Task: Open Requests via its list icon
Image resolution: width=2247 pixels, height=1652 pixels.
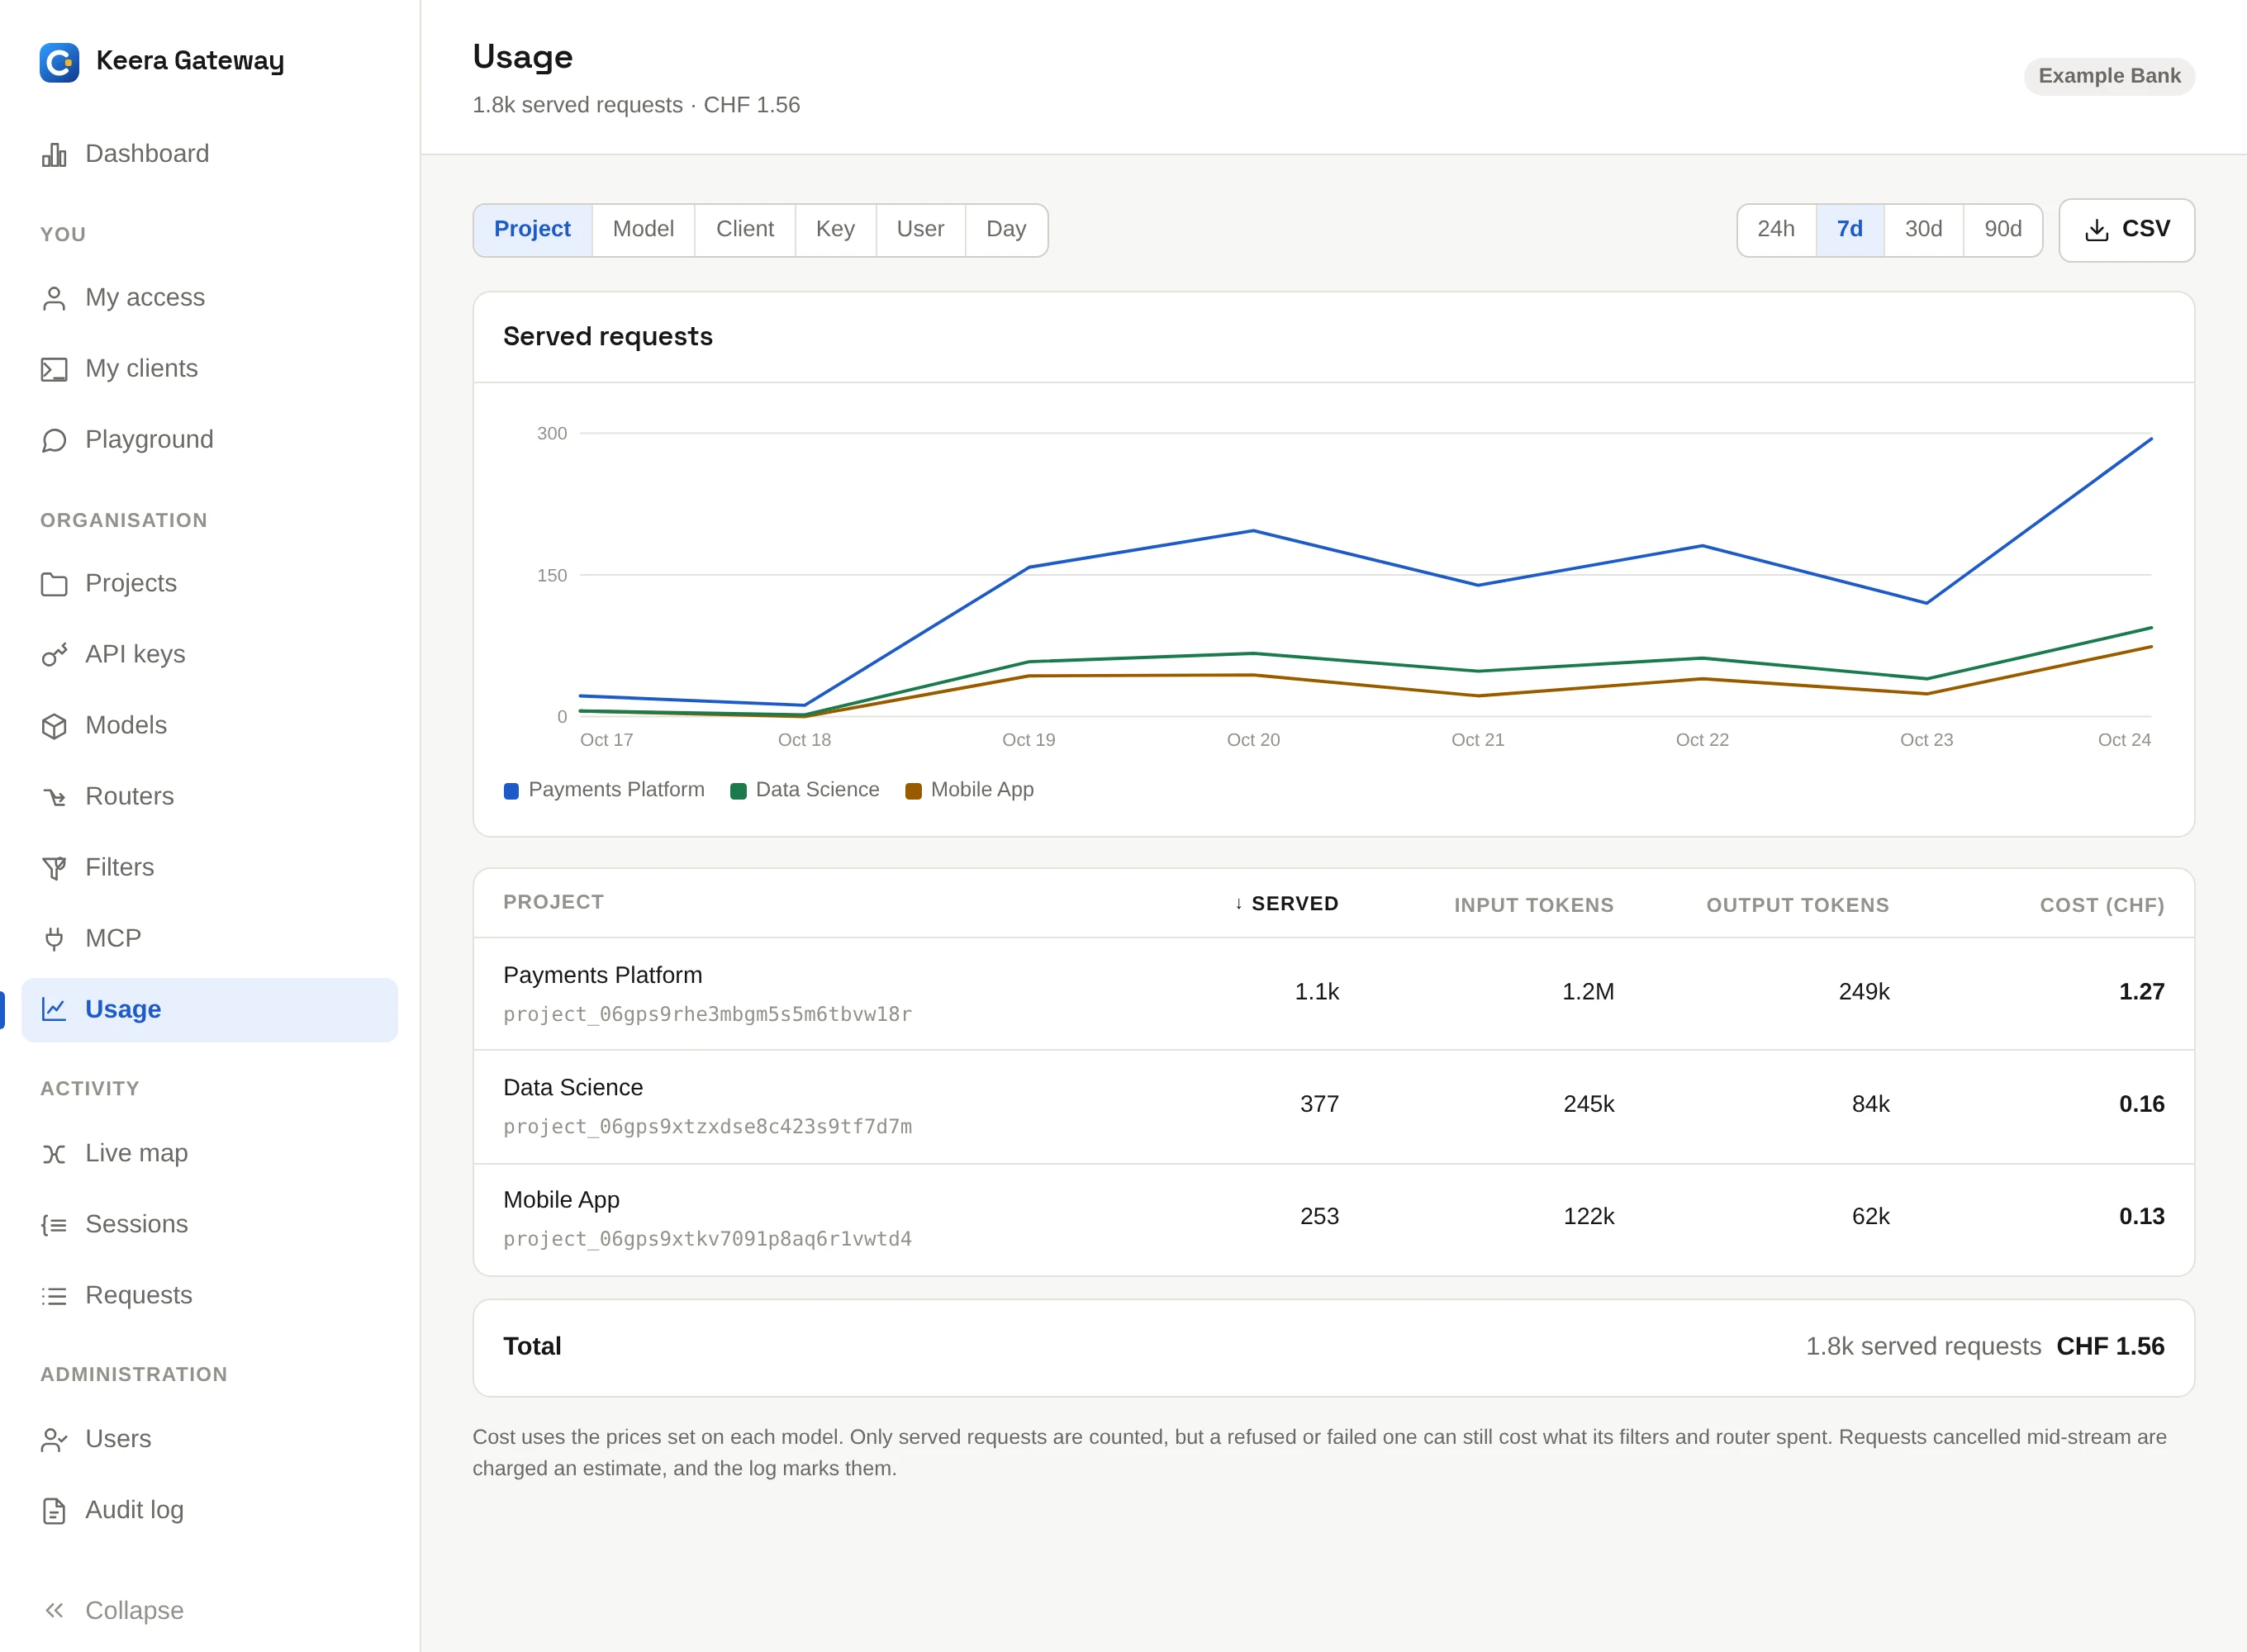Action: coord(54,1296)
